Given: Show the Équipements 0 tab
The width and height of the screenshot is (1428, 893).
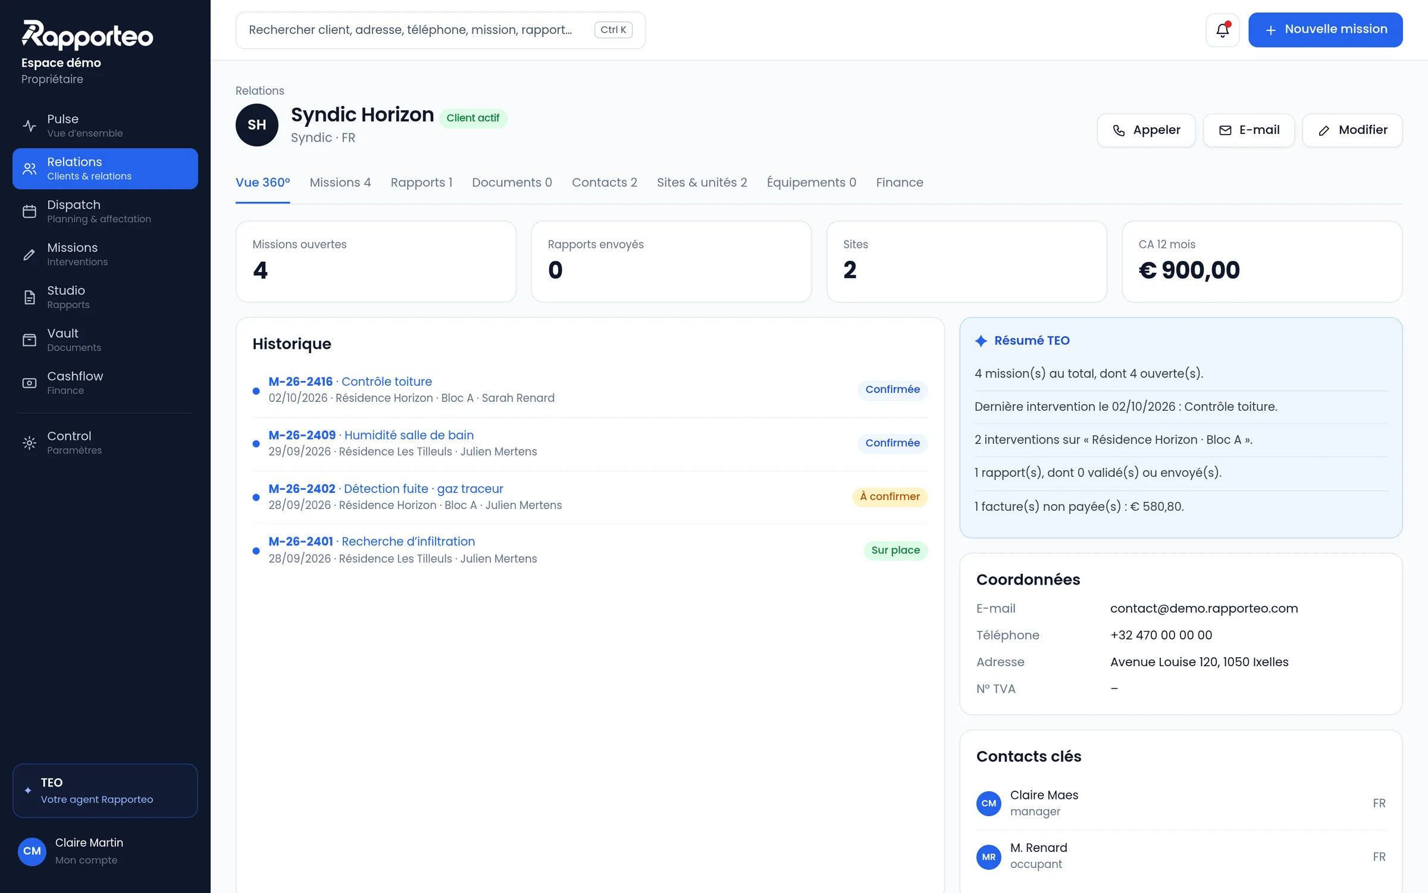Looking at the screenshot, I should click(812, 183).
